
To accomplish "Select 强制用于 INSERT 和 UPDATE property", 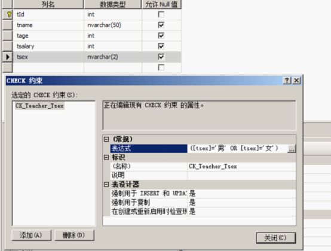I will (x=149, y=194).
